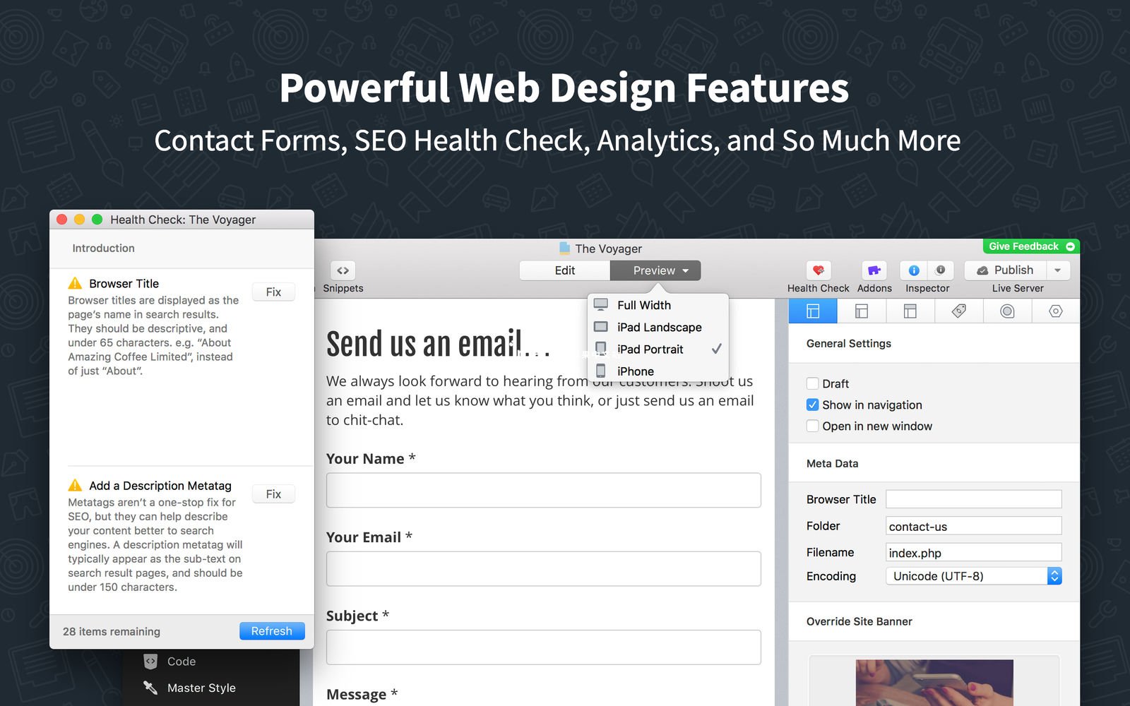Tick the Open in new window checkbox

tap(813, 426)
